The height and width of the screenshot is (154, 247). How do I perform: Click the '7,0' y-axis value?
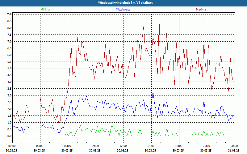(10, 42)
